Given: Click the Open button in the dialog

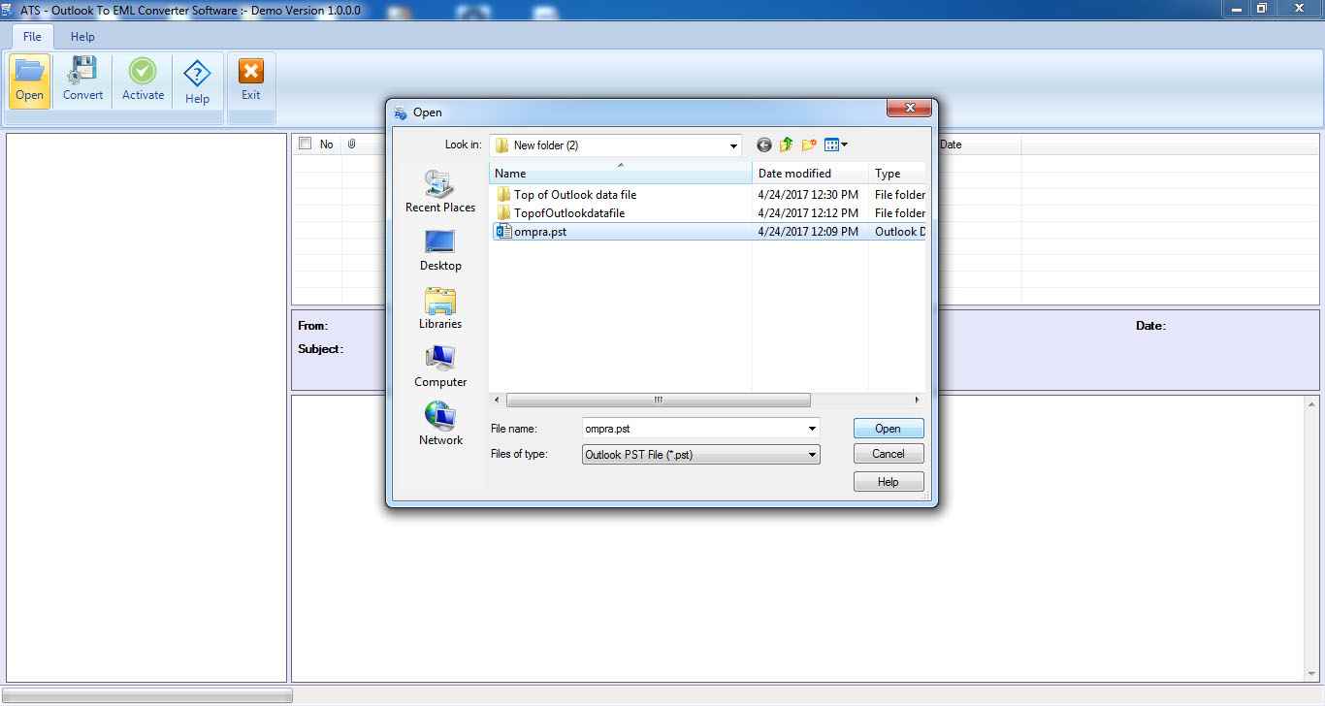Looking at the screenshot, I should tap(889, 429).
